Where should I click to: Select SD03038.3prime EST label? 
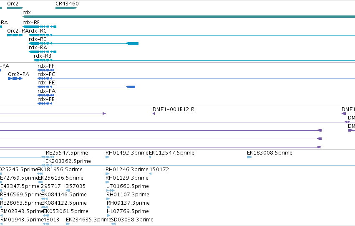132,220
